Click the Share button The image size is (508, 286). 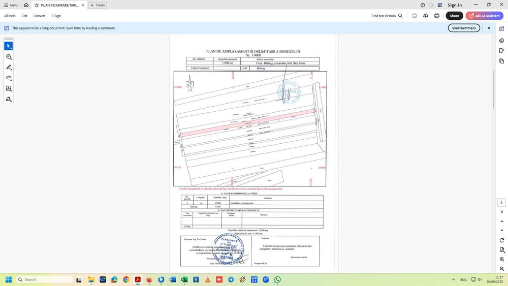click(x=454, y=16)
